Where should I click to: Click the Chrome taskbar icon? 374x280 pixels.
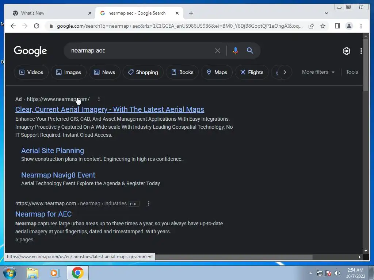pyautogui.click(x=78, y=273)
